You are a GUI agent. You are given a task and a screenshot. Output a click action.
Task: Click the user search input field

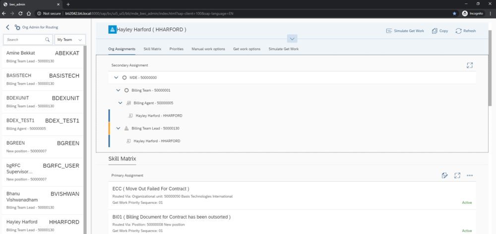tap(25, 40)
